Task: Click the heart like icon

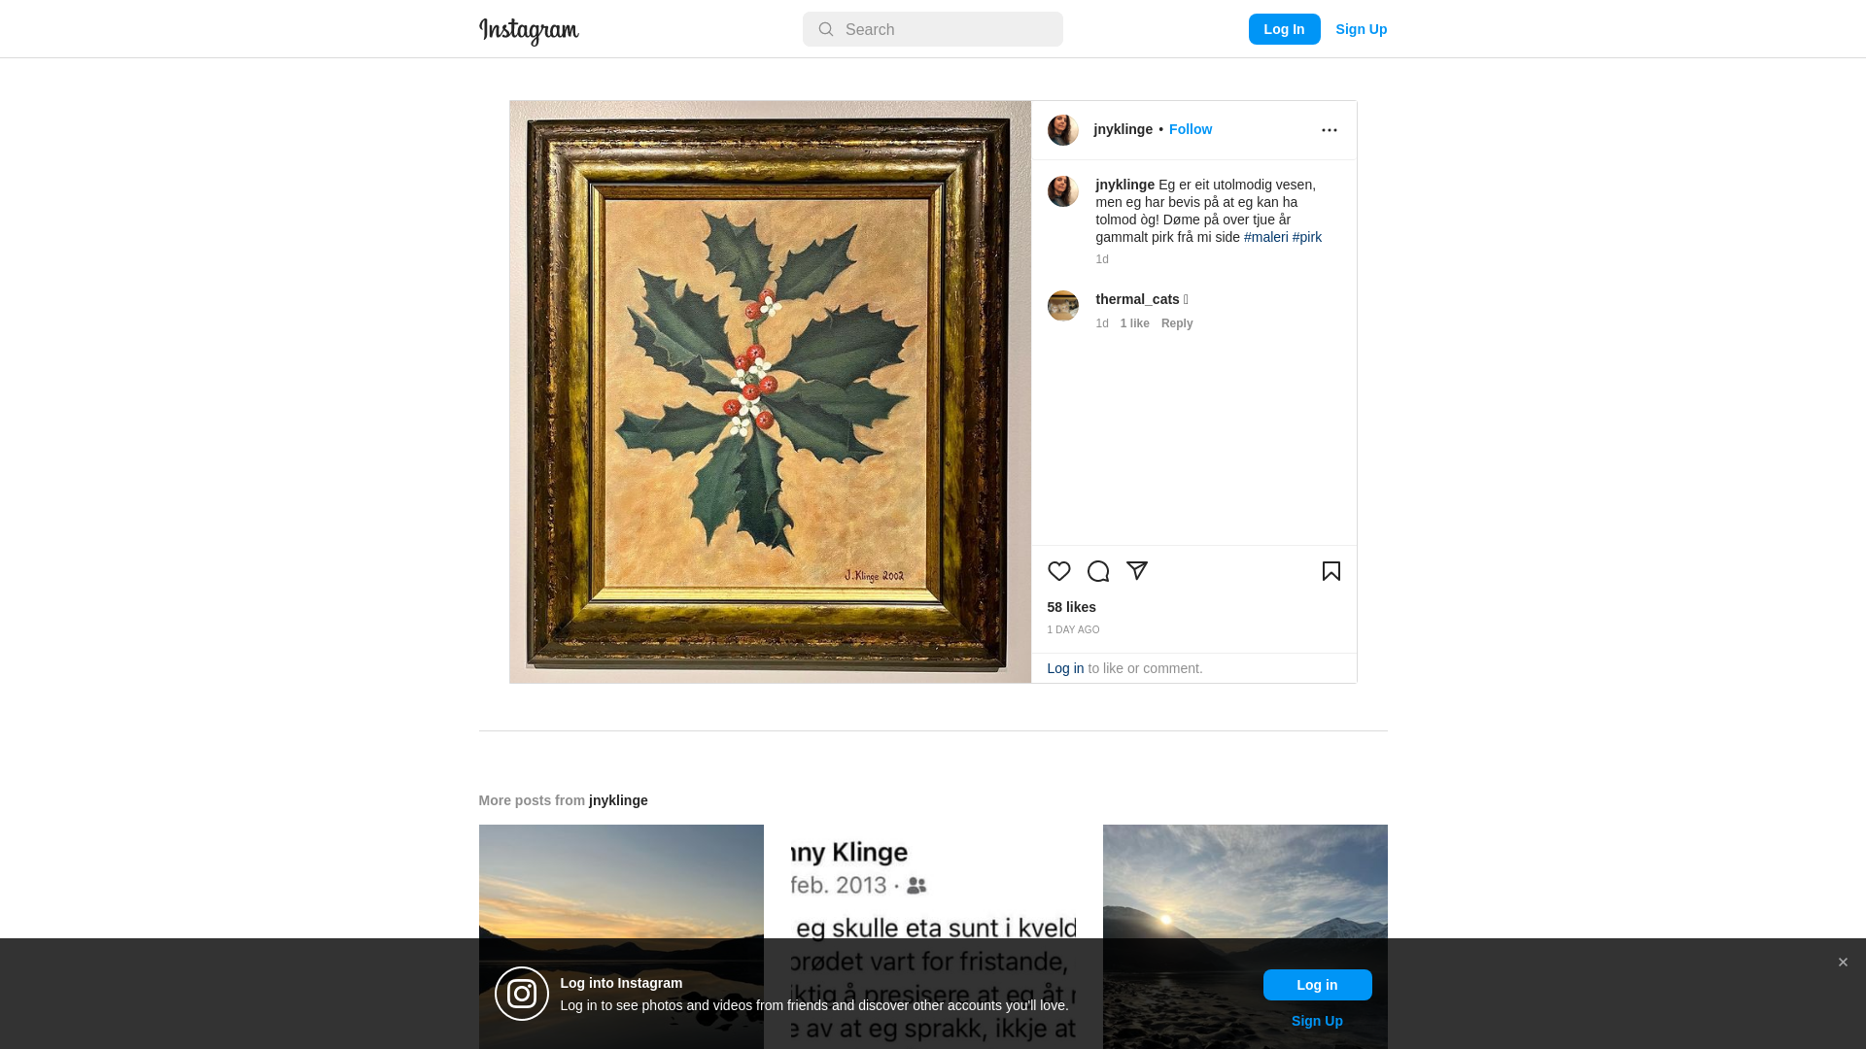Action: click(1059, 571)
